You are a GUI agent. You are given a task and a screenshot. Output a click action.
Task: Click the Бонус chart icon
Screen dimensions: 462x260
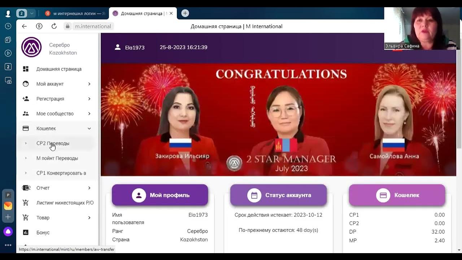[26, 232]
